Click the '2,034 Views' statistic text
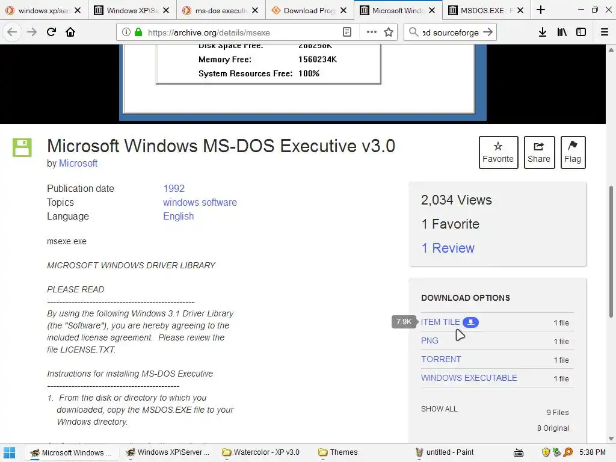Screen dimensions: 616x462 (456, 200)
